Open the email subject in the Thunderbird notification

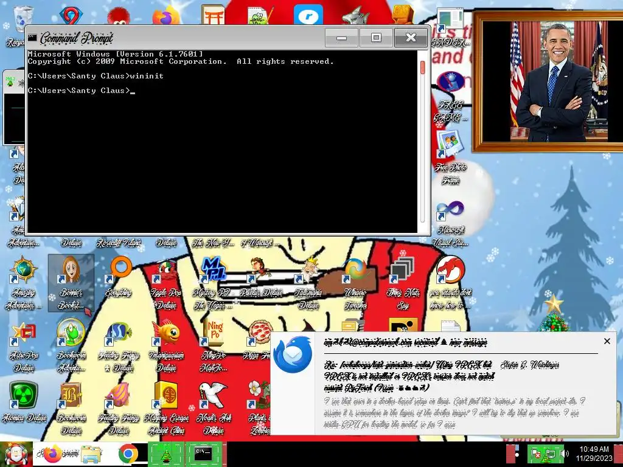tap(409, 376)
